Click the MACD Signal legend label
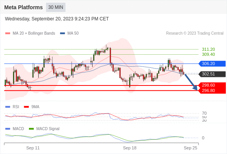 (48, 129)
